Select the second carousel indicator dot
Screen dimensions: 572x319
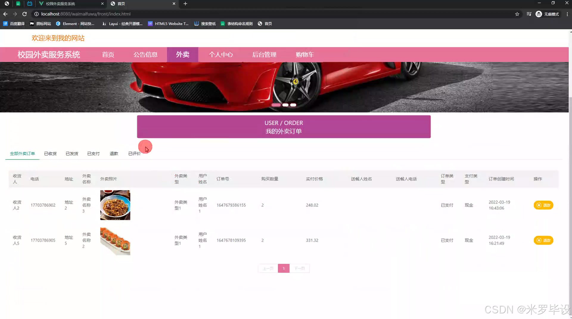tap(285, 105)
